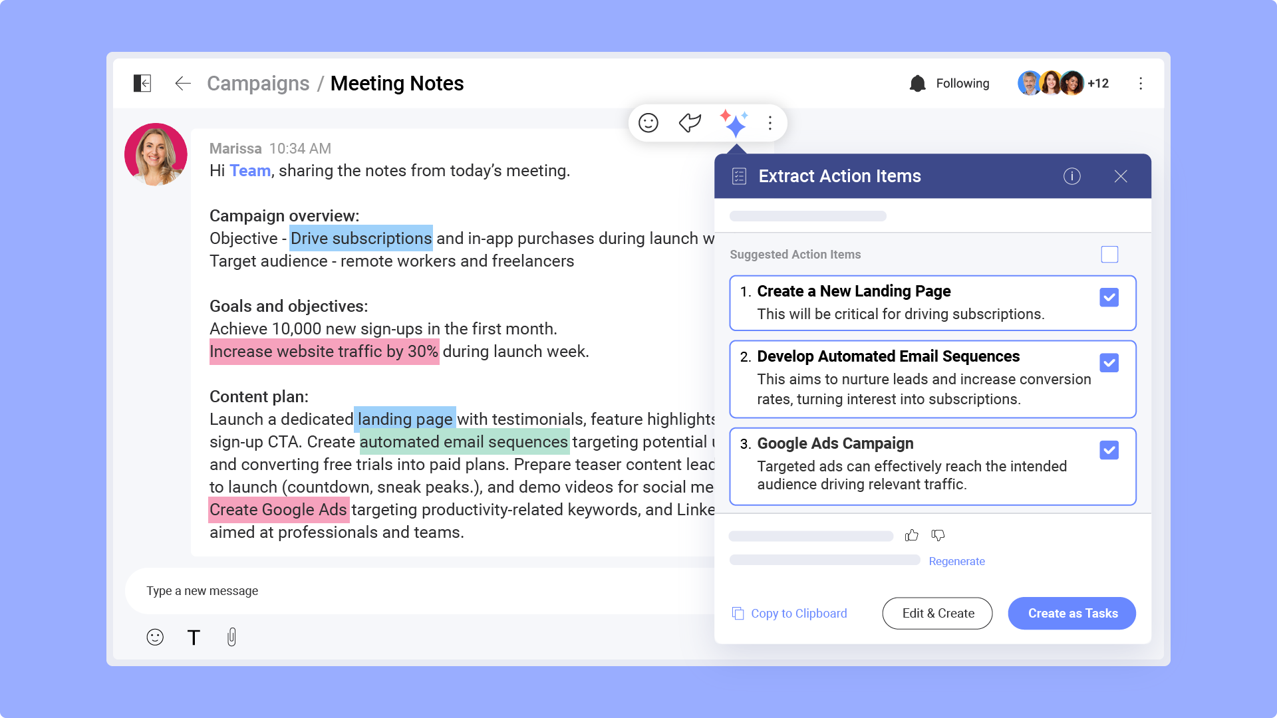The height and width of the screenshot is (718, 1277).
Task: Add an emoji reaction to Marissa's message
Action: click(x=648, y=122)
